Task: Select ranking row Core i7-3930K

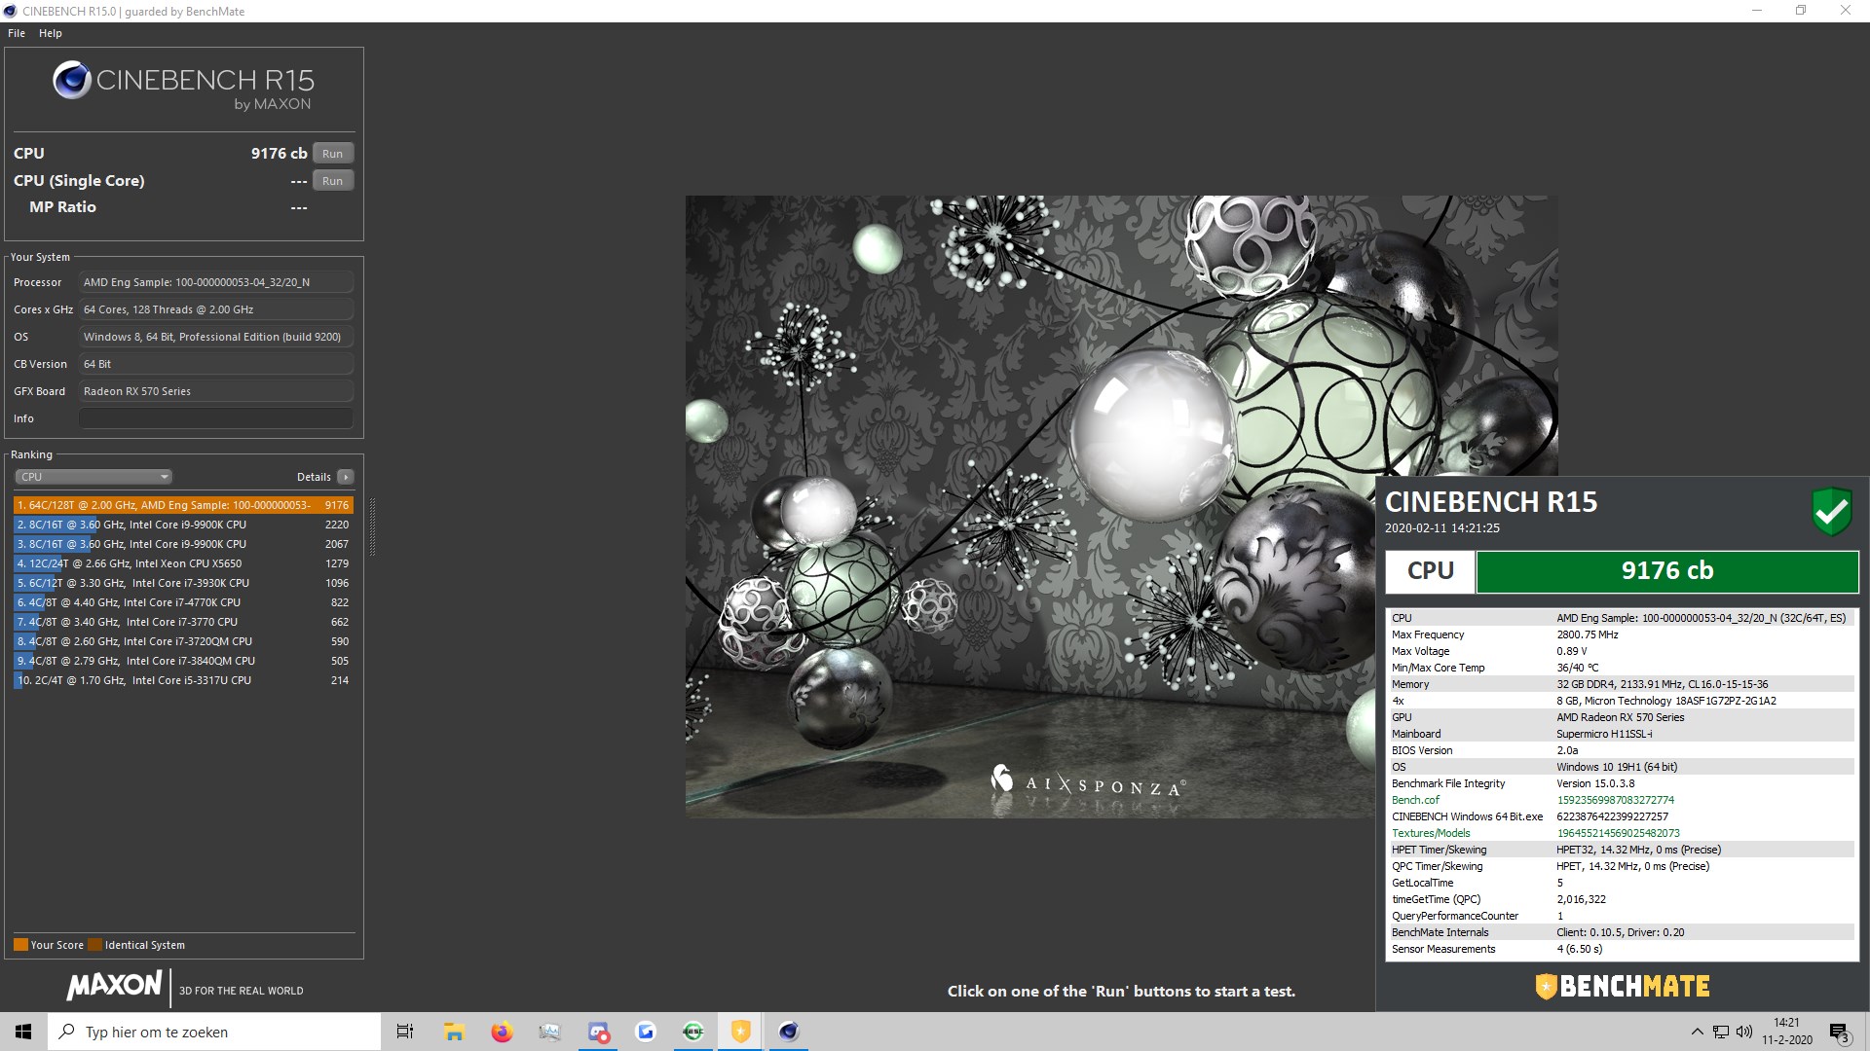Action: pyautogui.click(x=183, y=583)
